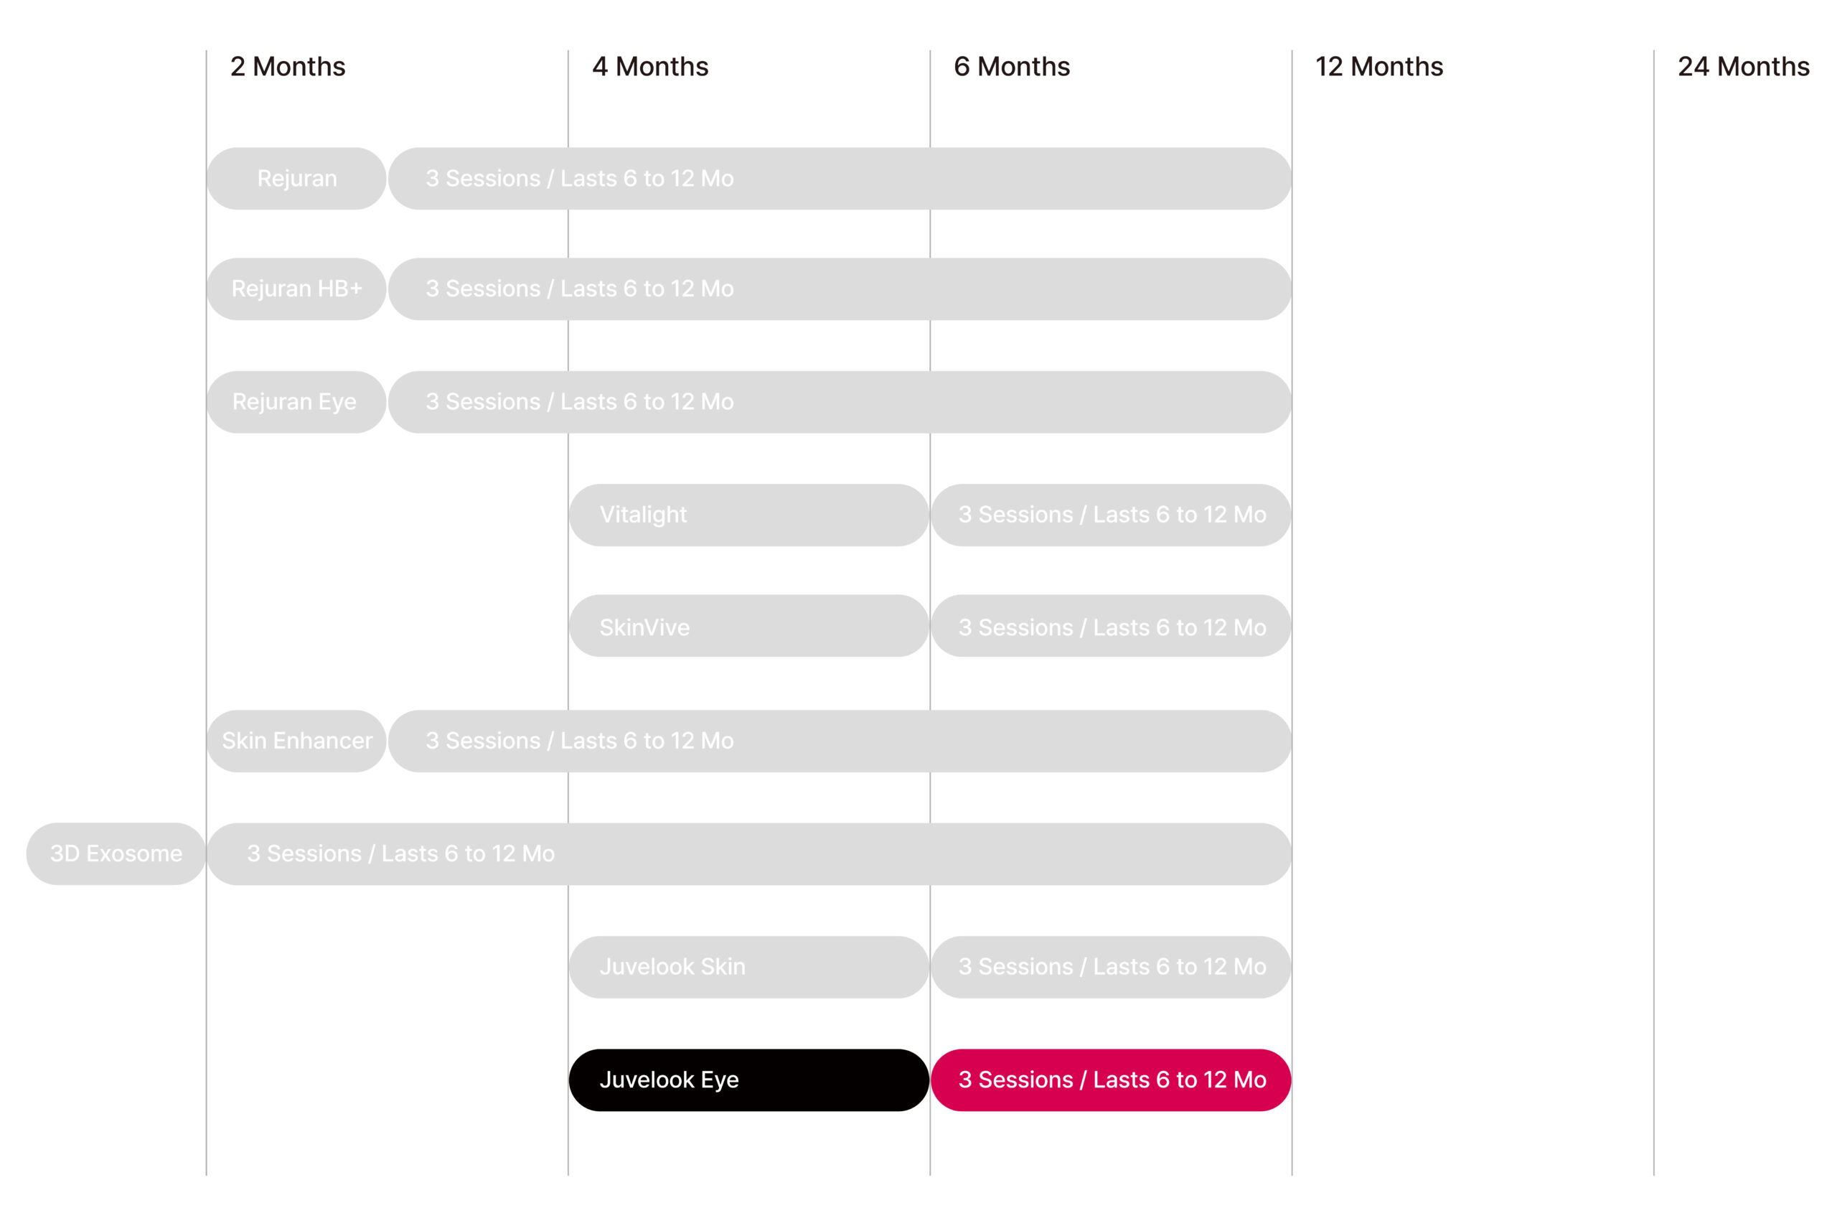Click the black Juvelook Eye bar
Viewport: 1837px width, 1226px height.
749,1080
